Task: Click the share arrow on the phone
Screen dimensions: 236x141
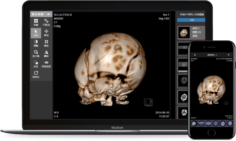Action: tap(229, 55)
